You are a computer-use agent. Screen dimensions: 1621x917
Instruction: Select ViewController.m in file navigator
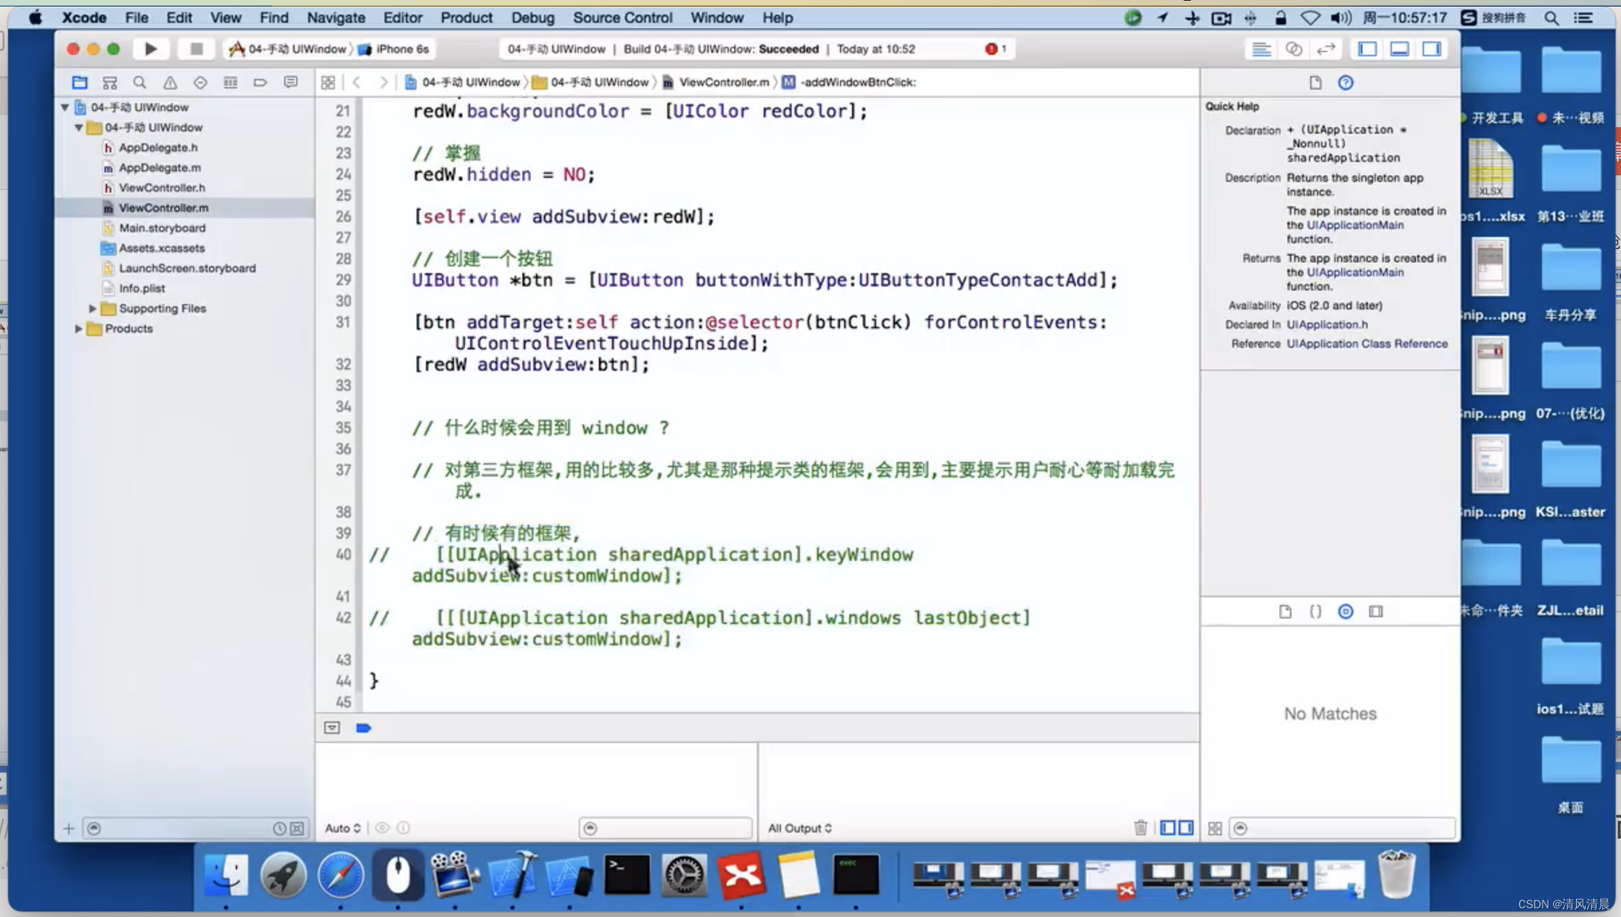click(163, 207)
